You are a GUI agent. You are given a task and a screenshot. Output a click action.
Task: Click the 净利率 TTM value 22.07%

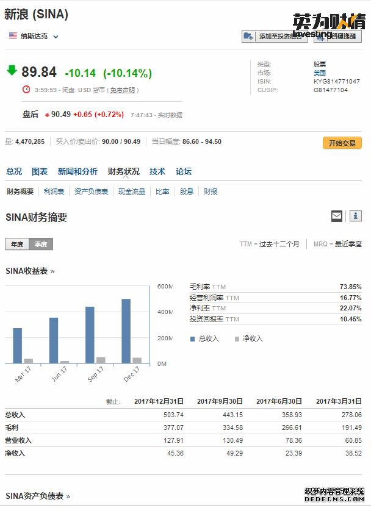pos(351,308)
